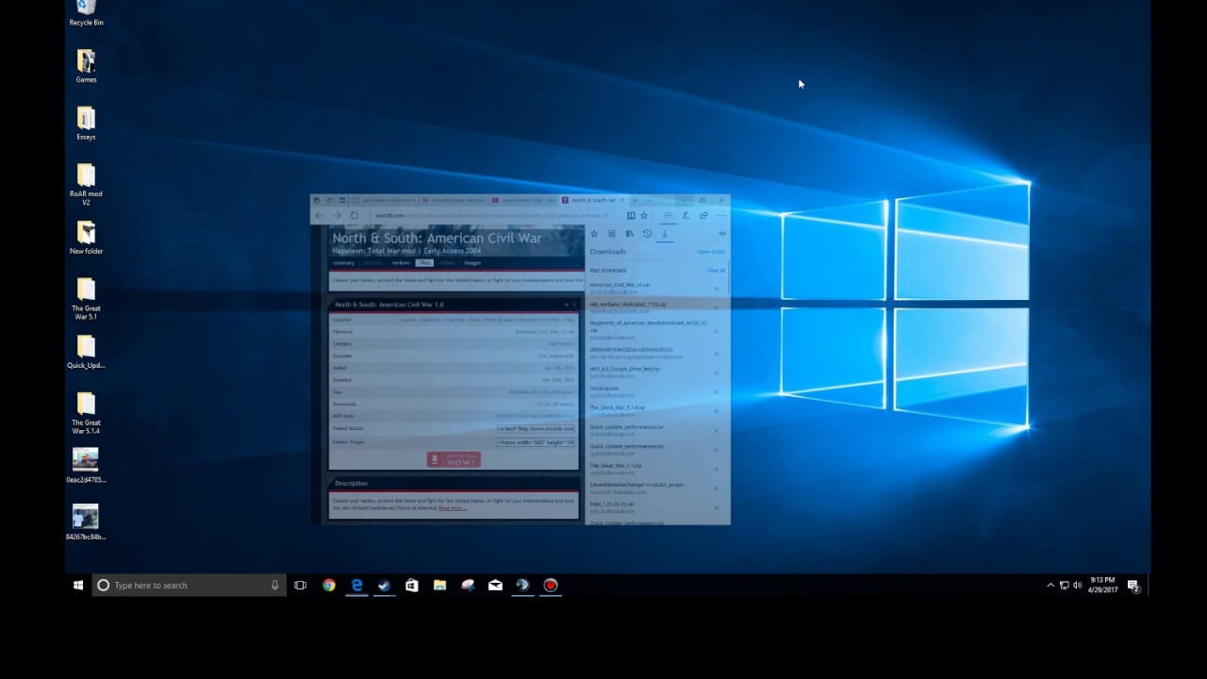Go forward in Edge browser
Image resolution: width=1207 pixels, height=679 pixels.
click(337, 215)
